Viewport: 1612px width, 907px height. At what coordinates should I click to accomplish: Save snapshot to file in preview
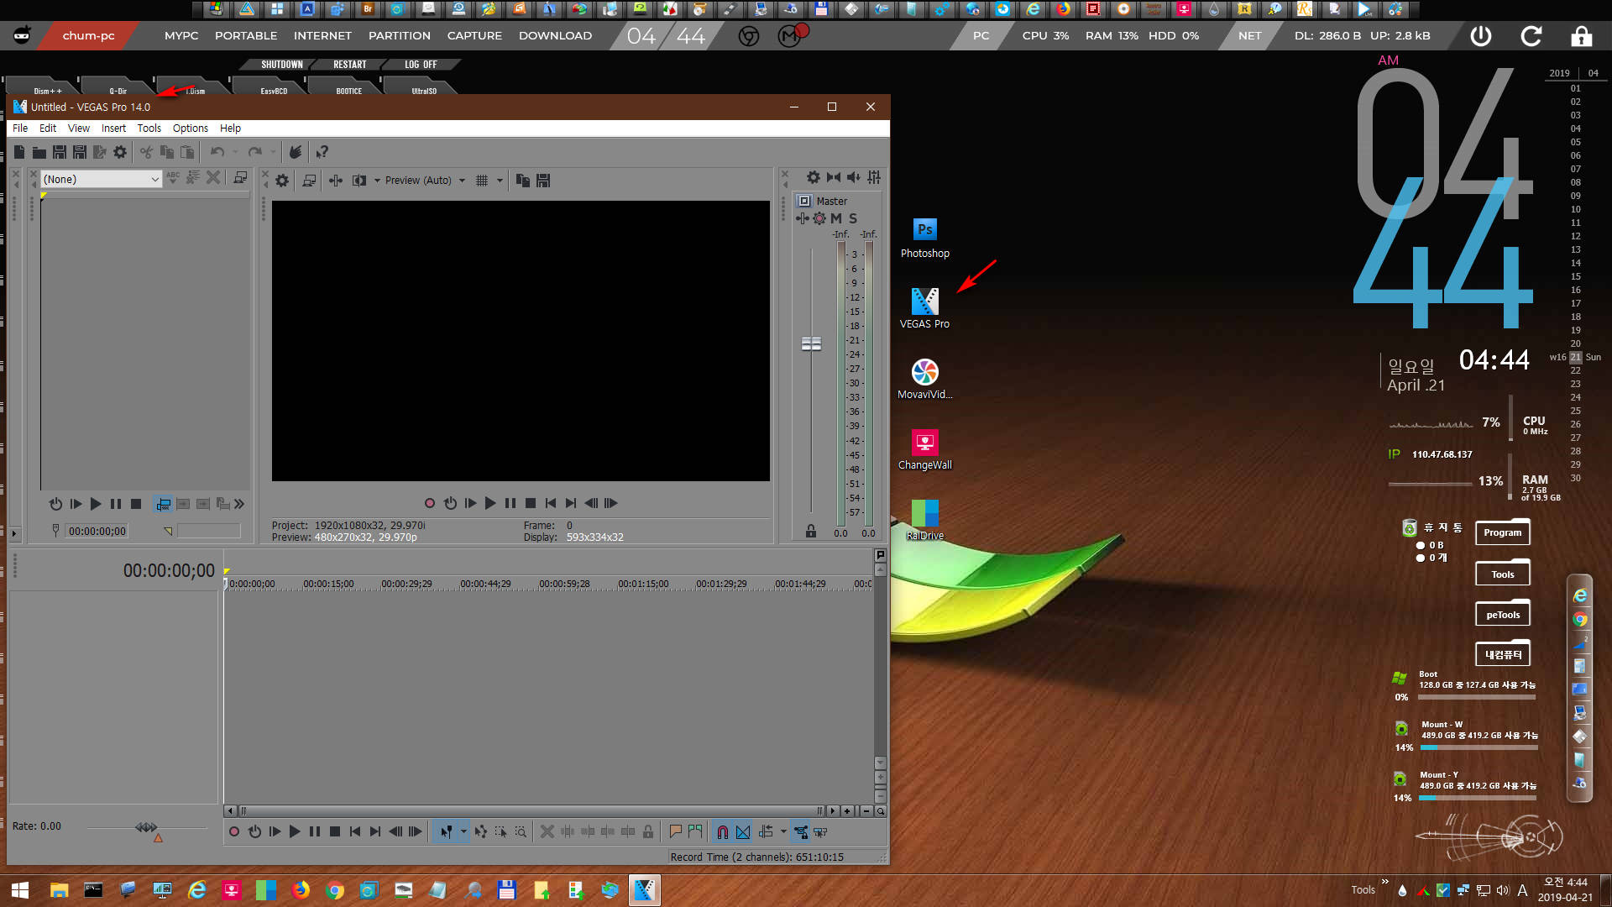click(x=543, y=181)
